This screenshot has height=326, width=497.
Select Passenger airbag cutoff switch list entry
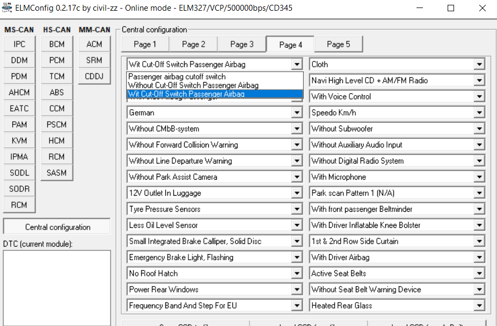[177, 77]
